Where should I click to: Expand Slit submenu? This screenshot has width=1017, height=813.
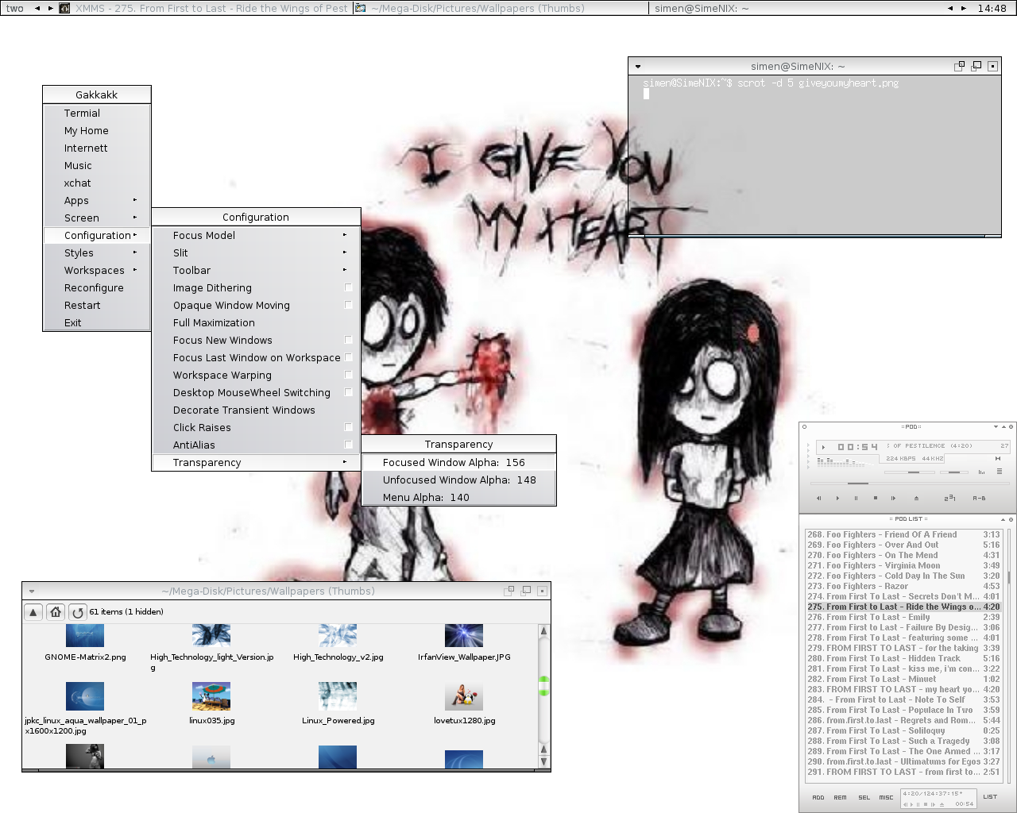click(x=256, y=252)
